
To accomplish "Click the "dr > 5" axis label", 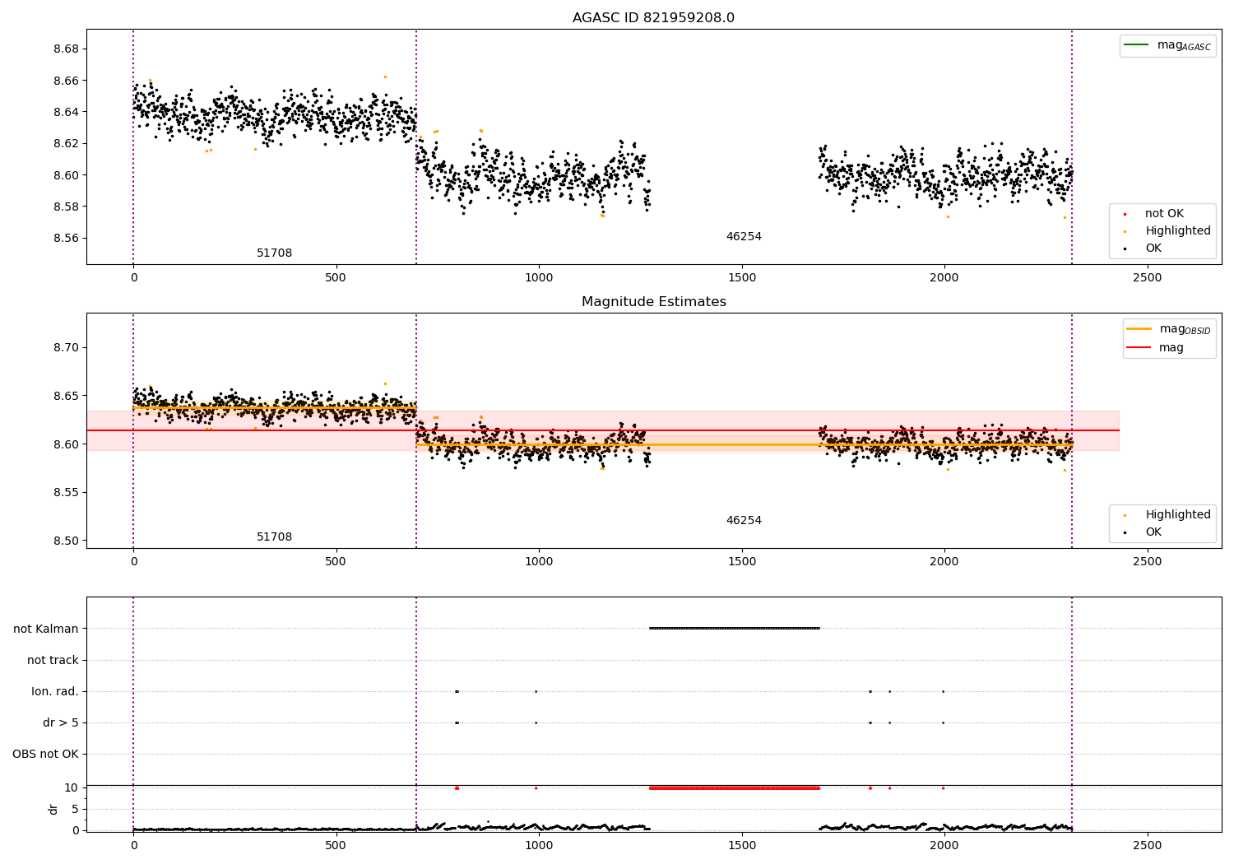I will coord(61,723).
